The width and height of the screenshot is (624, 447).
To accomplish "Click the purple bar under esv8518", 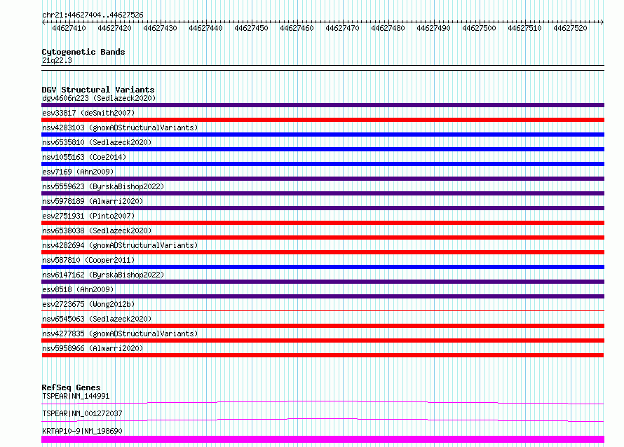I will (x=323, y=296).
